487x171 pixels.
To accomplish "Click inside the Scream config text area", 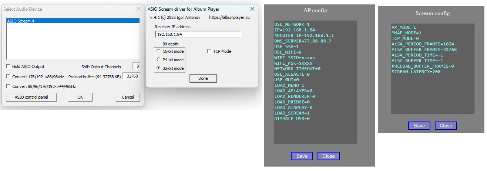I will (432, 92).
